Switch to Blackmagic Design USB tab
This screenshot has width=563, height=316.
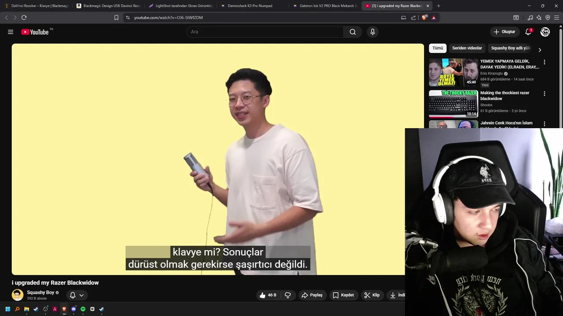click(108, 6)
